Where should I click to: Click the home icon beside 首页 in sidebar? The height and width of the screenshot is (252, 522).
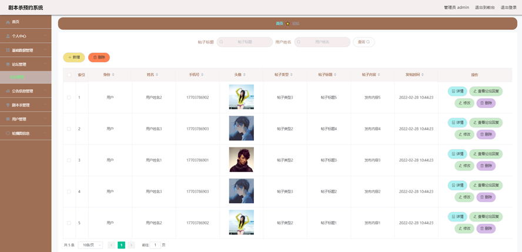[x=8, y=22]
